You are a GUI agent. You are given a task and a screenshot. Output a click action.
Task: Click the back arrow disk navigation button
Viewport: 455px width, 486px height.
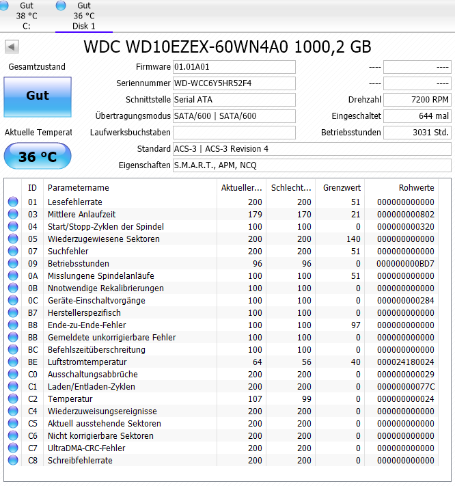(12, 46)
